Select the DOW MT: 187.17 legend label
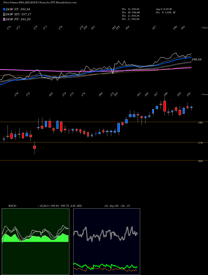The image size is (208, 275). 19,15
